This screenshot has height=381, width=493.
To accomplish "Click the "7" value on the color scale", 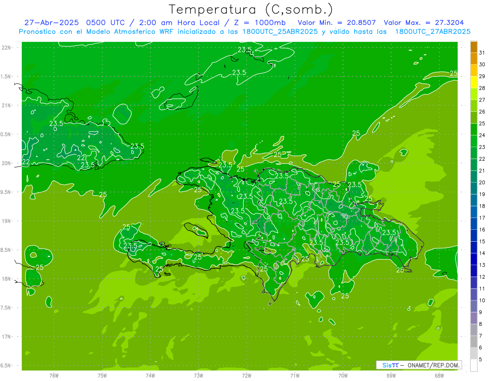I will pyautogui.click(x=481, y=336).
